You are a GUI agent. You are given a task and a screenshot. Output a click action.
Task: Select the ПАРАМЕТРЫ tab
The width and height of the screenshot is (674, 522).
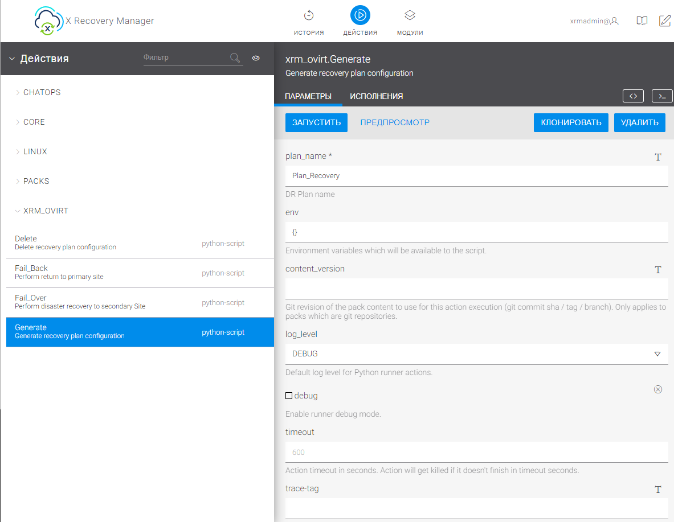308,96
